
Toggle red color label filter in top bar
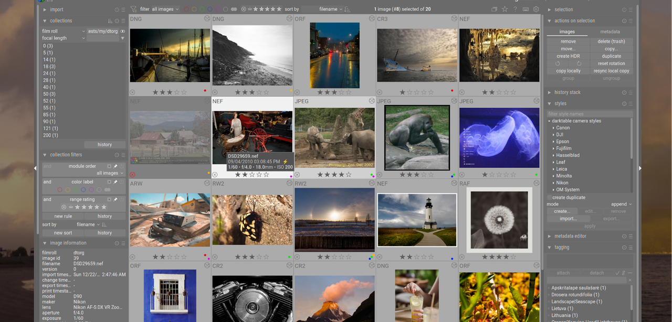[x=186, y=9]
